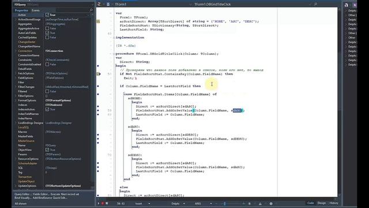The width and height of the screenshot is (369, 208).
Task: Toggle the AggregatesActive checkbox
Action: point(47,28)
